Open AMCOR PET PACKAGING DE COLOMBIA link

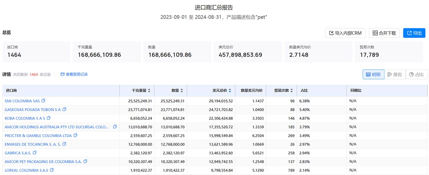tap(43, 162)
